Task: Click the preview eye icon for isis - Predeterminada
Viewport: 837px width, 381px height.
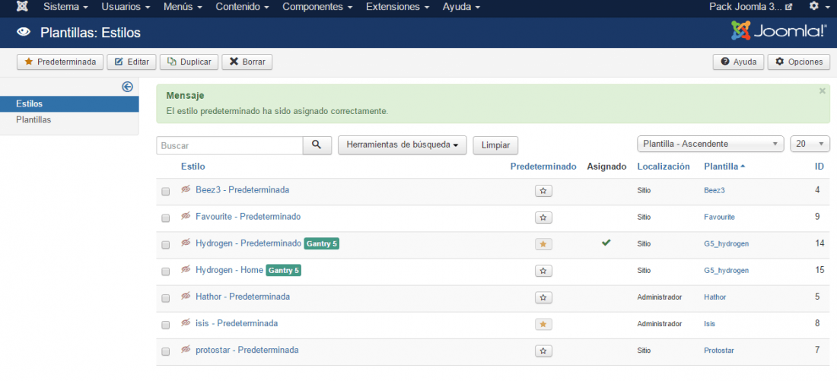Action: [186, 323]
